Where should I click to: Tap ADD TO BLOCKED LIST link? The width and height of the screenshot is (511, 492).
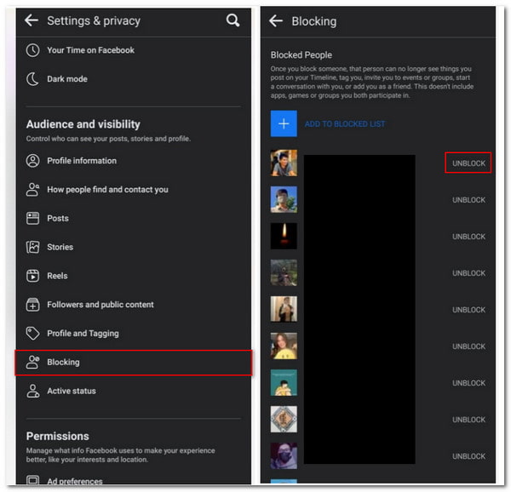click(x=345, y=123)
